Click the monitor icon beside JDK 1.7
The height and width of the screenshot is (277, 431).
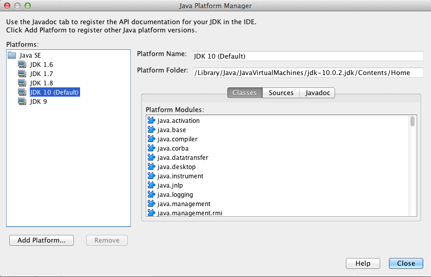click(22, 74)
